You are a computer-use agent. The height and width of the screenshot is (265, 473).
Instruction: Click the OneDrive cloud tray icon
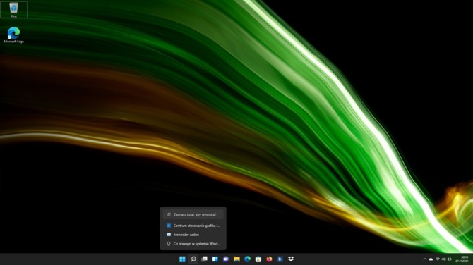(x=431, y=259)
